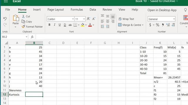Select column B header
Screen dimensions: 188x105
34,43
